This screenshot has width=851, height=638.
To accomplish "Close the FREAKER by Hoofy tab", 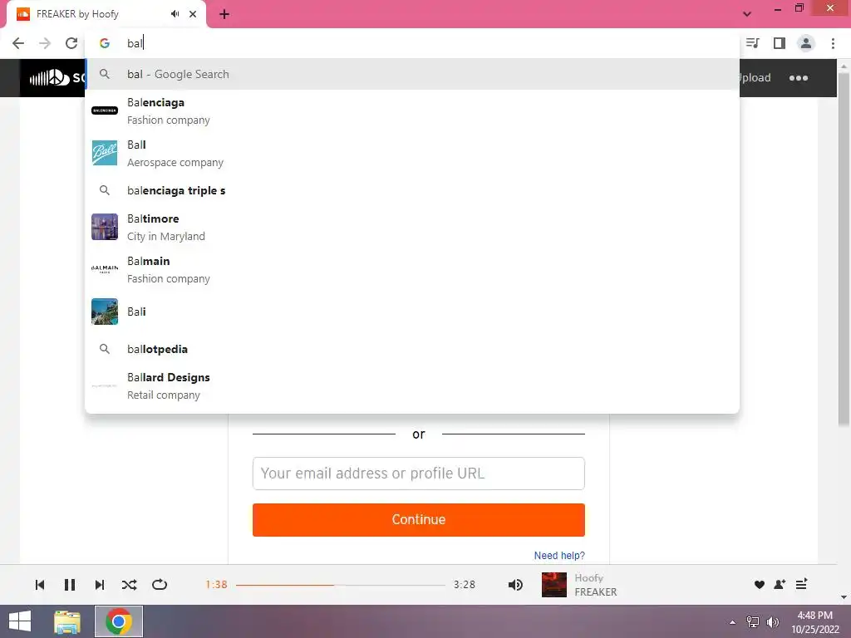I will pyautogui.click(x=193, y=14).
